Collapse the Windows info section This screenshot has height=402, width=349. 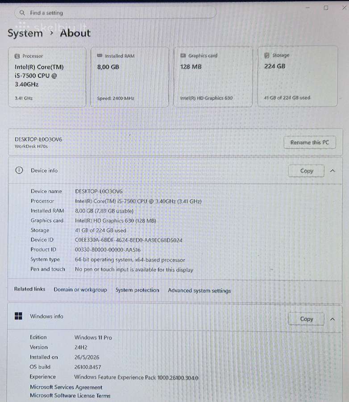click(x=332, y=319)
